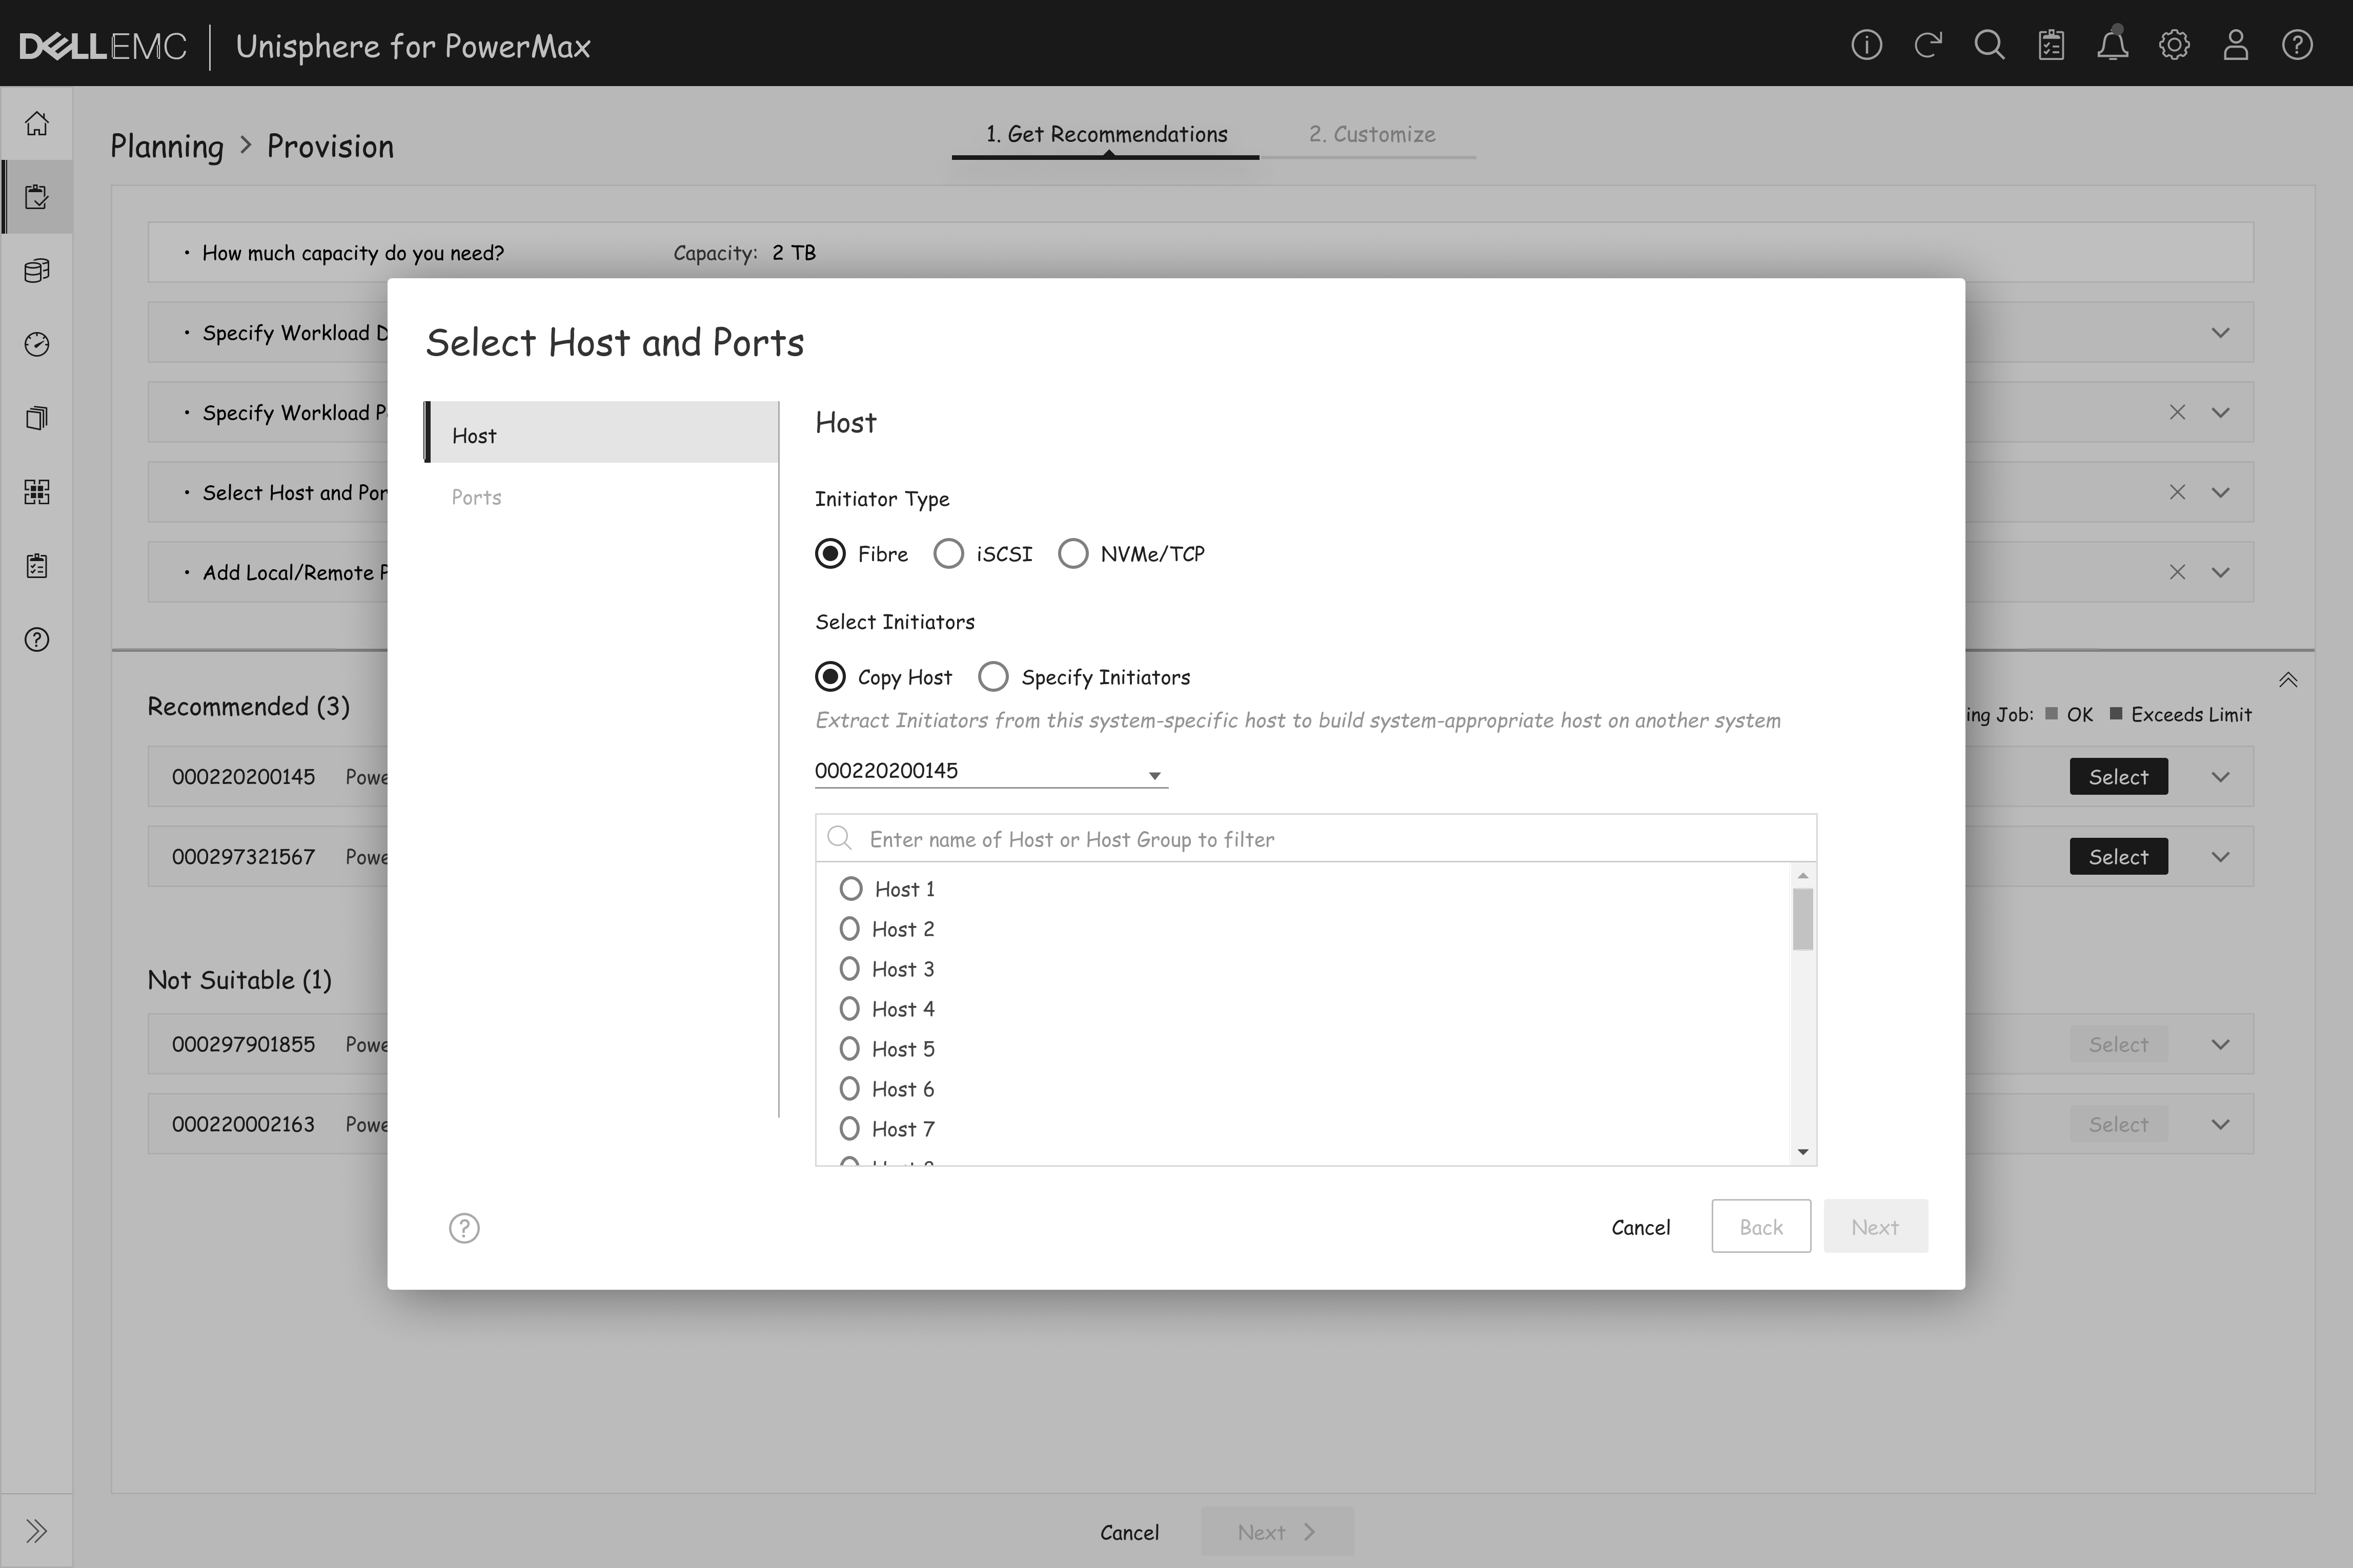Cancel the Select Host and Ports dialog
This screenshot has height=1568, width=2353.
[1641, 1227]
